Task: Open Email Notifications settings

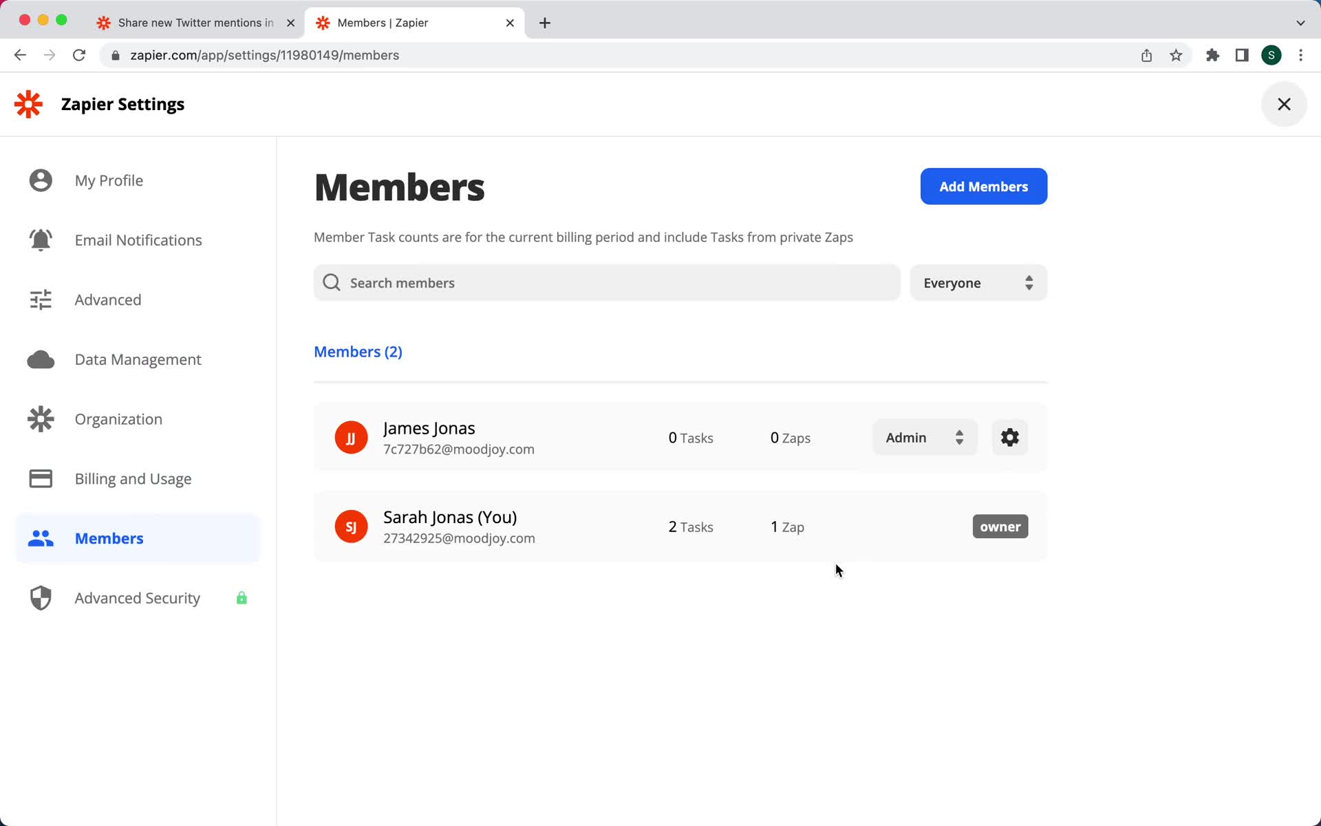Action: [138, 240]
